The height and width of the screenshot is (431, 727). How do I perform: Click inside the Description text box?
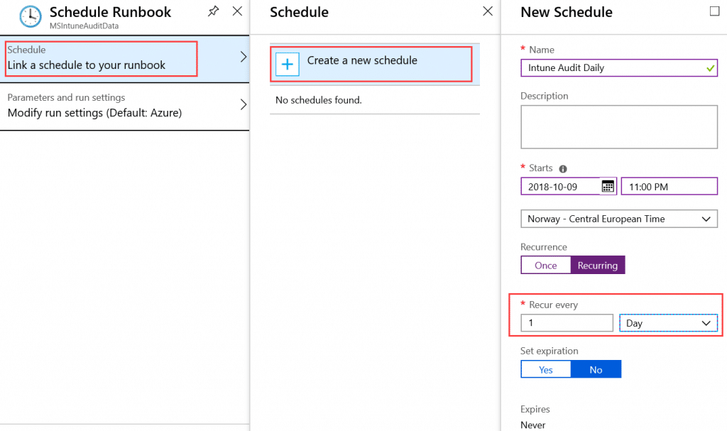[618, 126]
